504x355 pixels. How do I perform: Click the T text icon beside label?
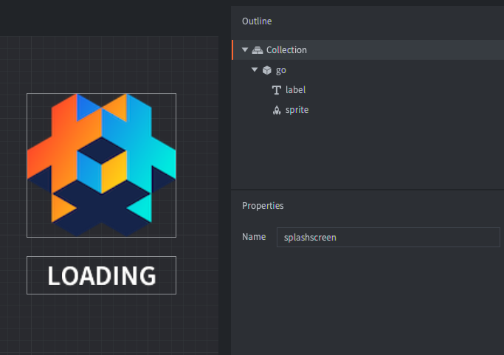(277, 90)
